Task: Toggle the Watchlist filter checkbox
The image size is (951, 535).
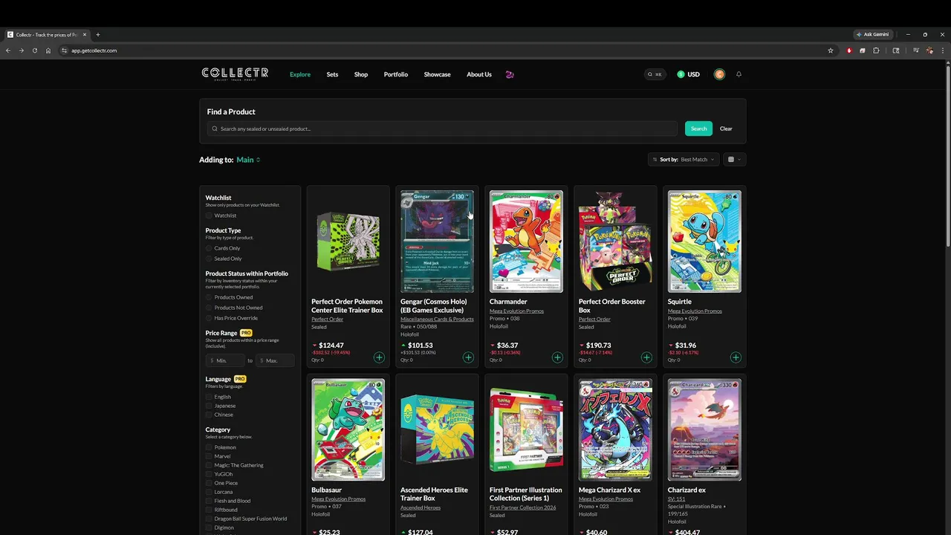Action: point(209,215)
